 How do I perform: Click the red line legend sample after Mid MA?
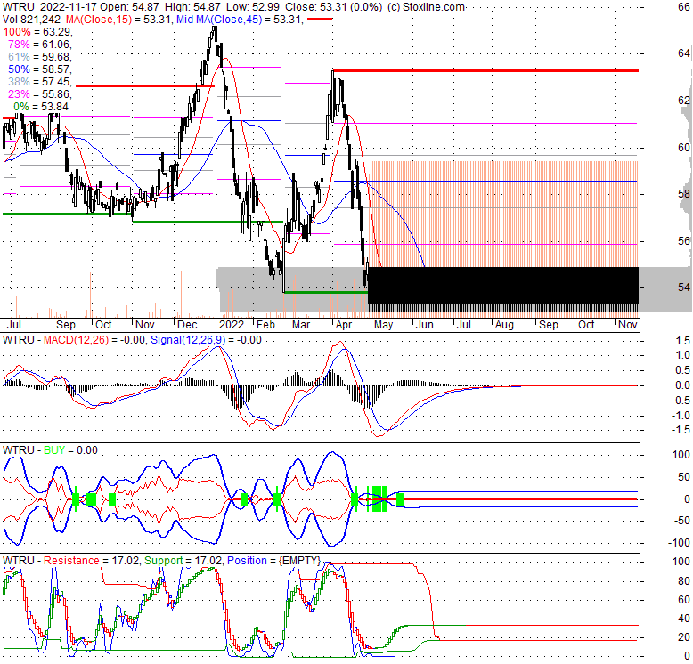tap(320, 20)
